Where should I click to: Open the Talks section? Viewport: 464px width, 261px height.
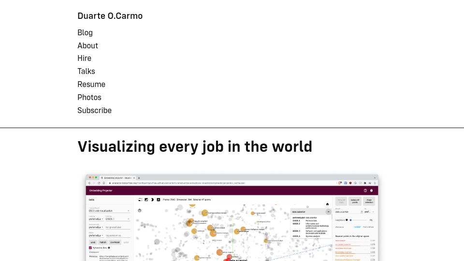86,72
